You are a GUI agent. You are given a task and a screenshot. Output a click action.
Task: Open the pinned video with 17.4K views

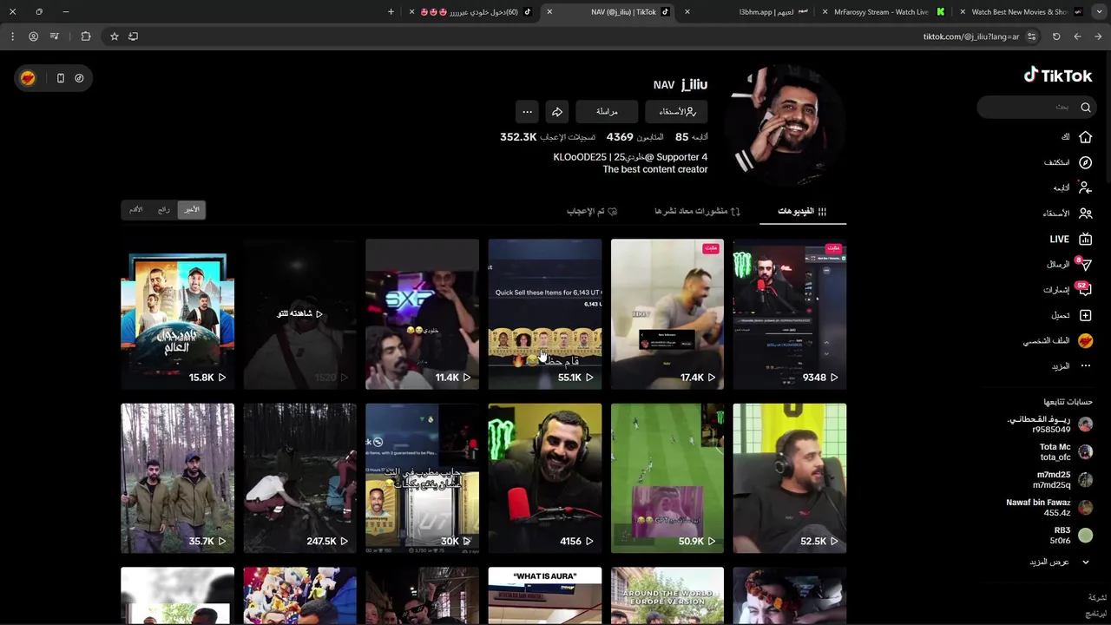(x=667, y=314)
